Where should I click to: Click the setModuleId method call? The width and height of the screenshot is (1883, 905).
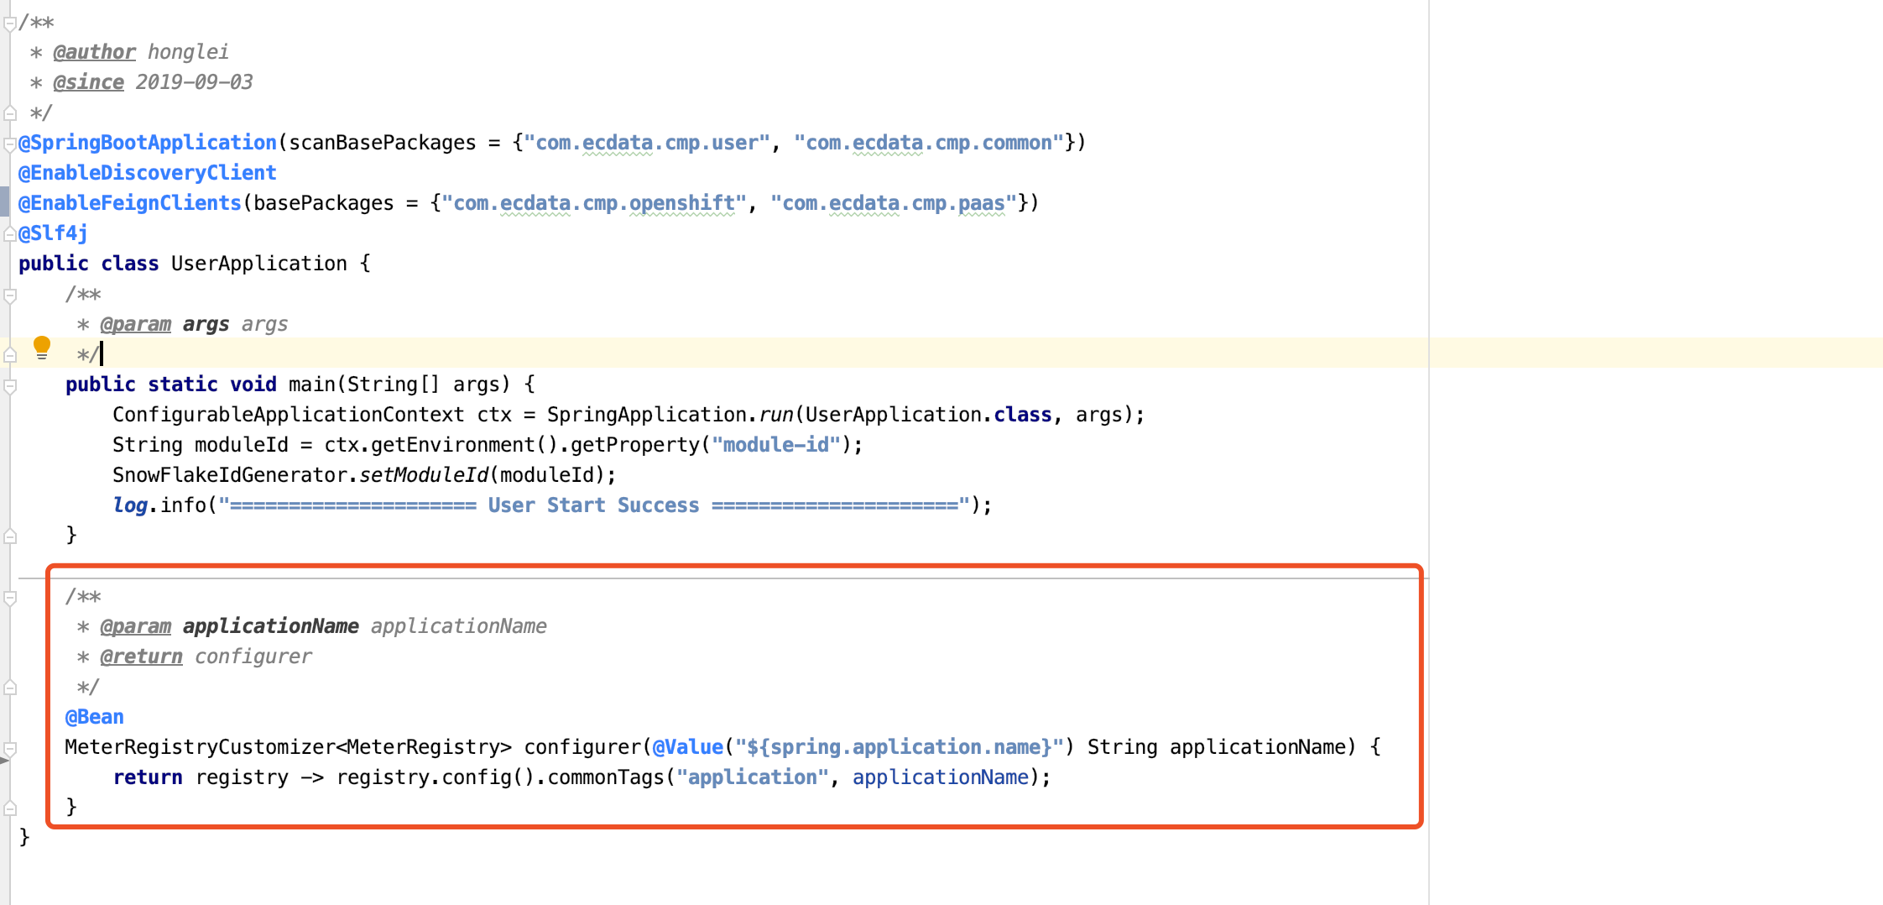424,475
